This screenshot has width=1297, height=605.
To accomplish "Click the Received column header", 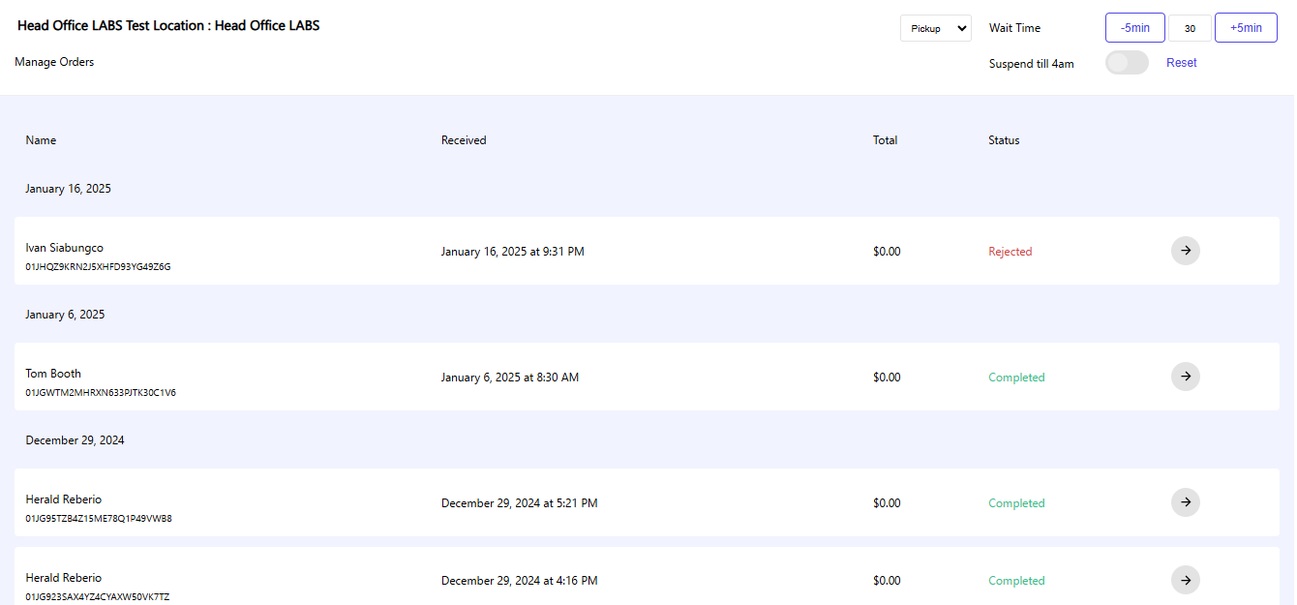I will coord(464,140).
